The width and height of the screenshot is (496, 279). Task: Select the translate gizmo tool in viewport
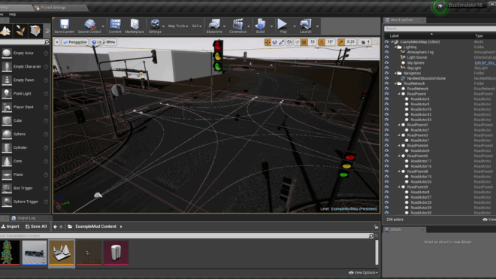click(268, 42)
